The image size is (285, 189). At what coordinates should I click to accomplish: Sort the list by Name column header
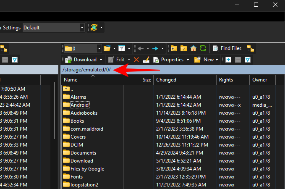(71, 79)
